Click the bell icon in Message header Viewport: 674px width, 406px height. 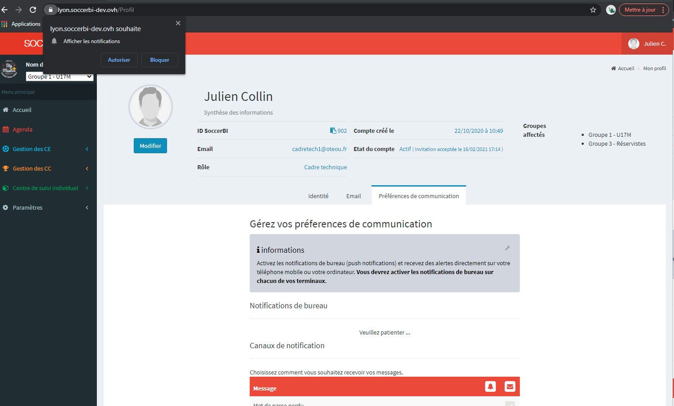tap(491, 386)
